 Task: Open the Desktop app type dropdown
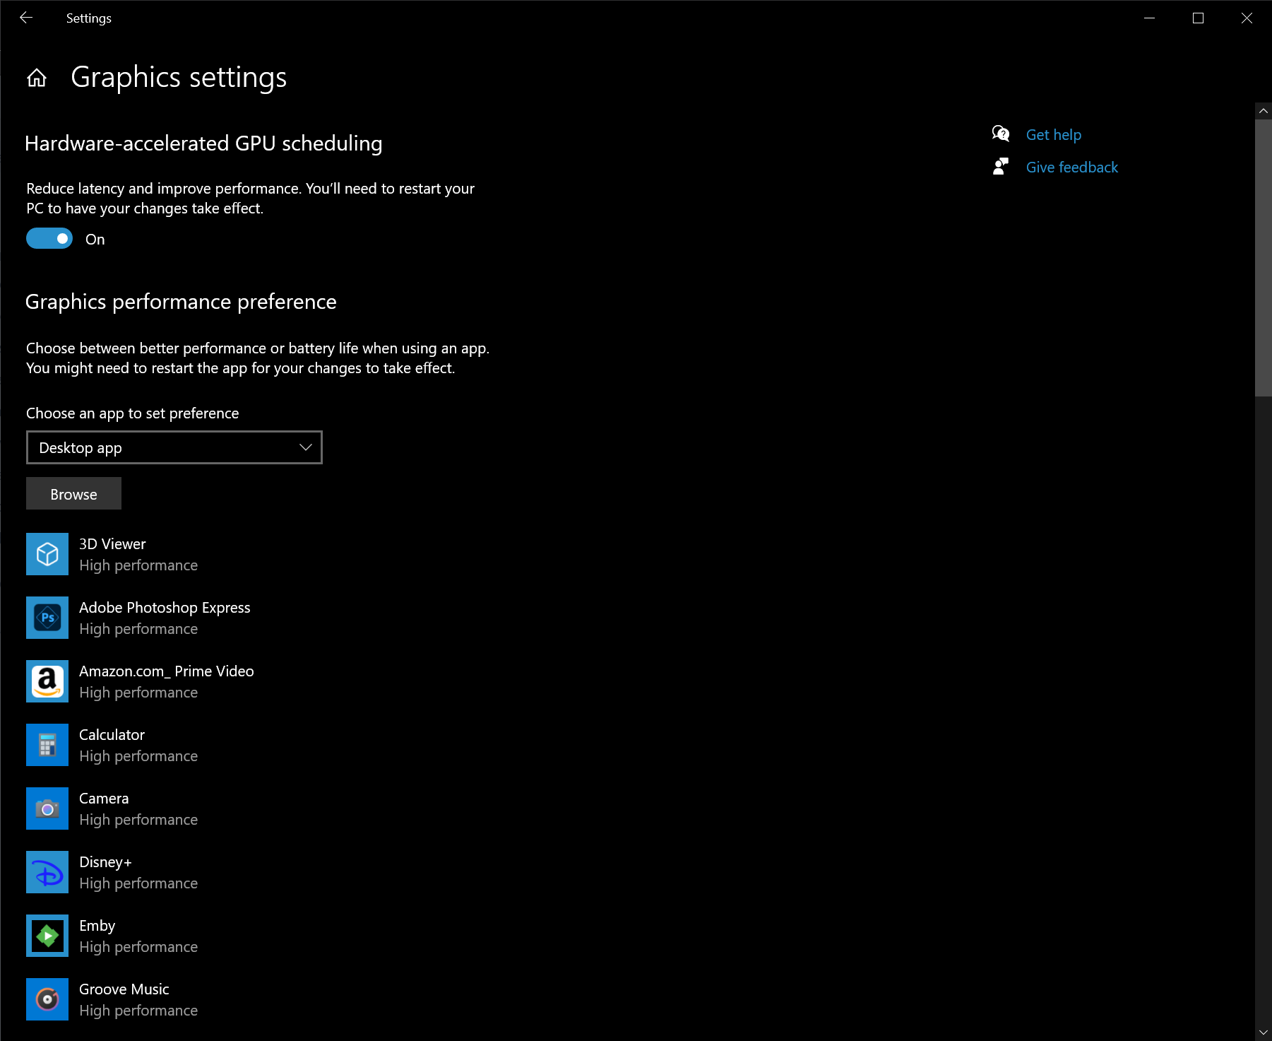174,447
